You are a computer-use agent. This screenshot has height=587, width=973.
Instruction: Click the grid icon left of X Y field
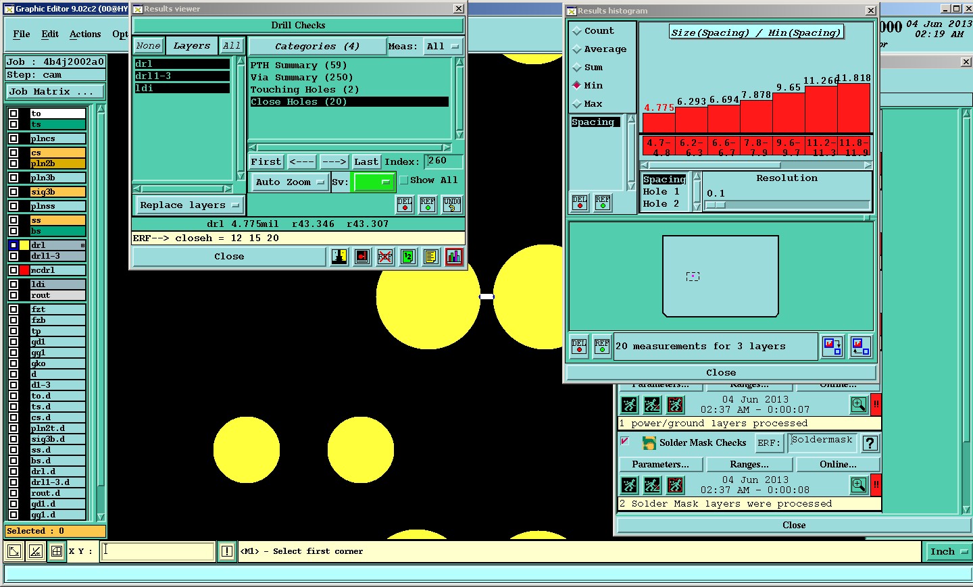[57, 551]
